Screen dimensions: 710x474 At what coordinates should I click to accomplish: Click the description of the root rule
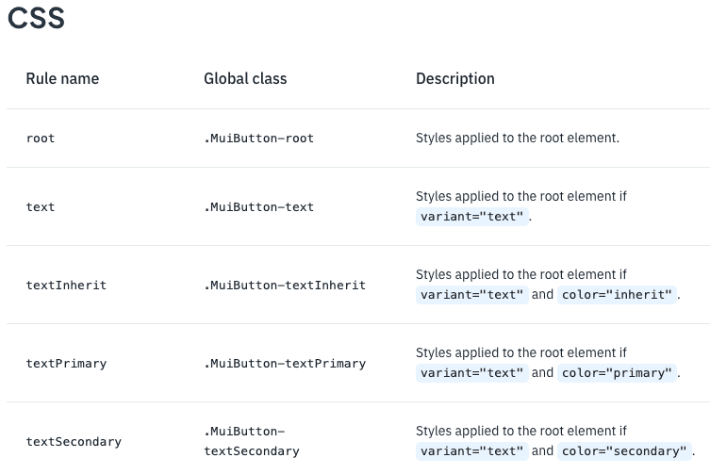[x=518, y=138]
